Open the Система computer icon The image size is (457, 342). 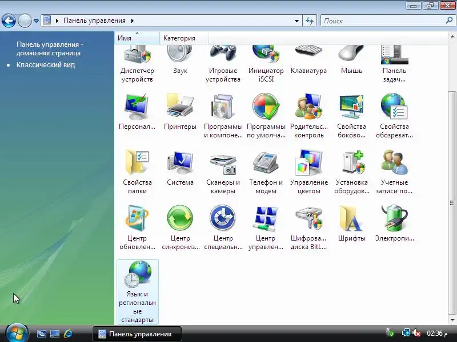click(180, 162)
